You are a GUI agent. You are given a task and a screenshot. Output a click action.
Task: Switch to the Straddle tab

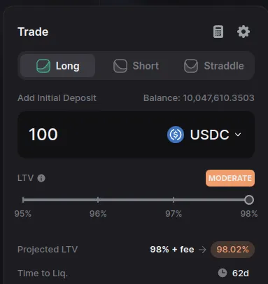click(214, 66)
